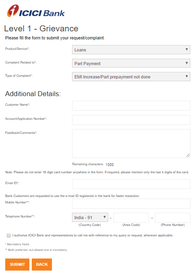
Task: Click the Area Code input box
Action: point(131,217)
